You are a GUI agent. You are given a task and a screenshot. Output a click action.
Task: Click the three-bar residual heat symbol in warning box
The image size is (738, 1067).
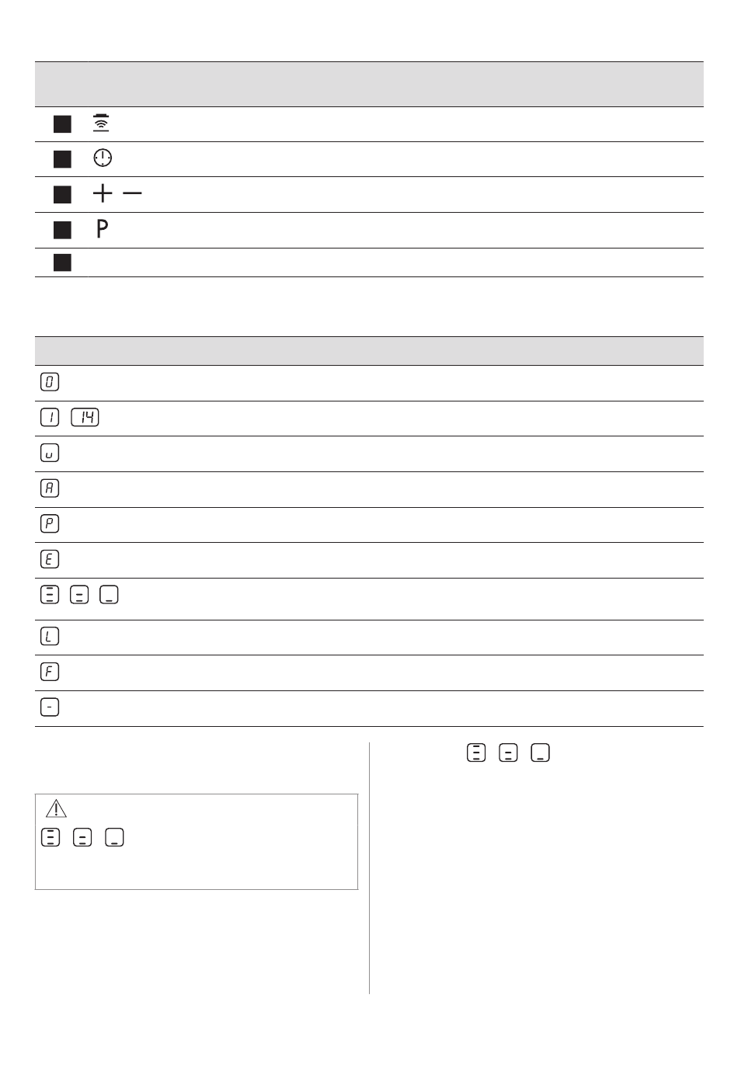point(50,837)
